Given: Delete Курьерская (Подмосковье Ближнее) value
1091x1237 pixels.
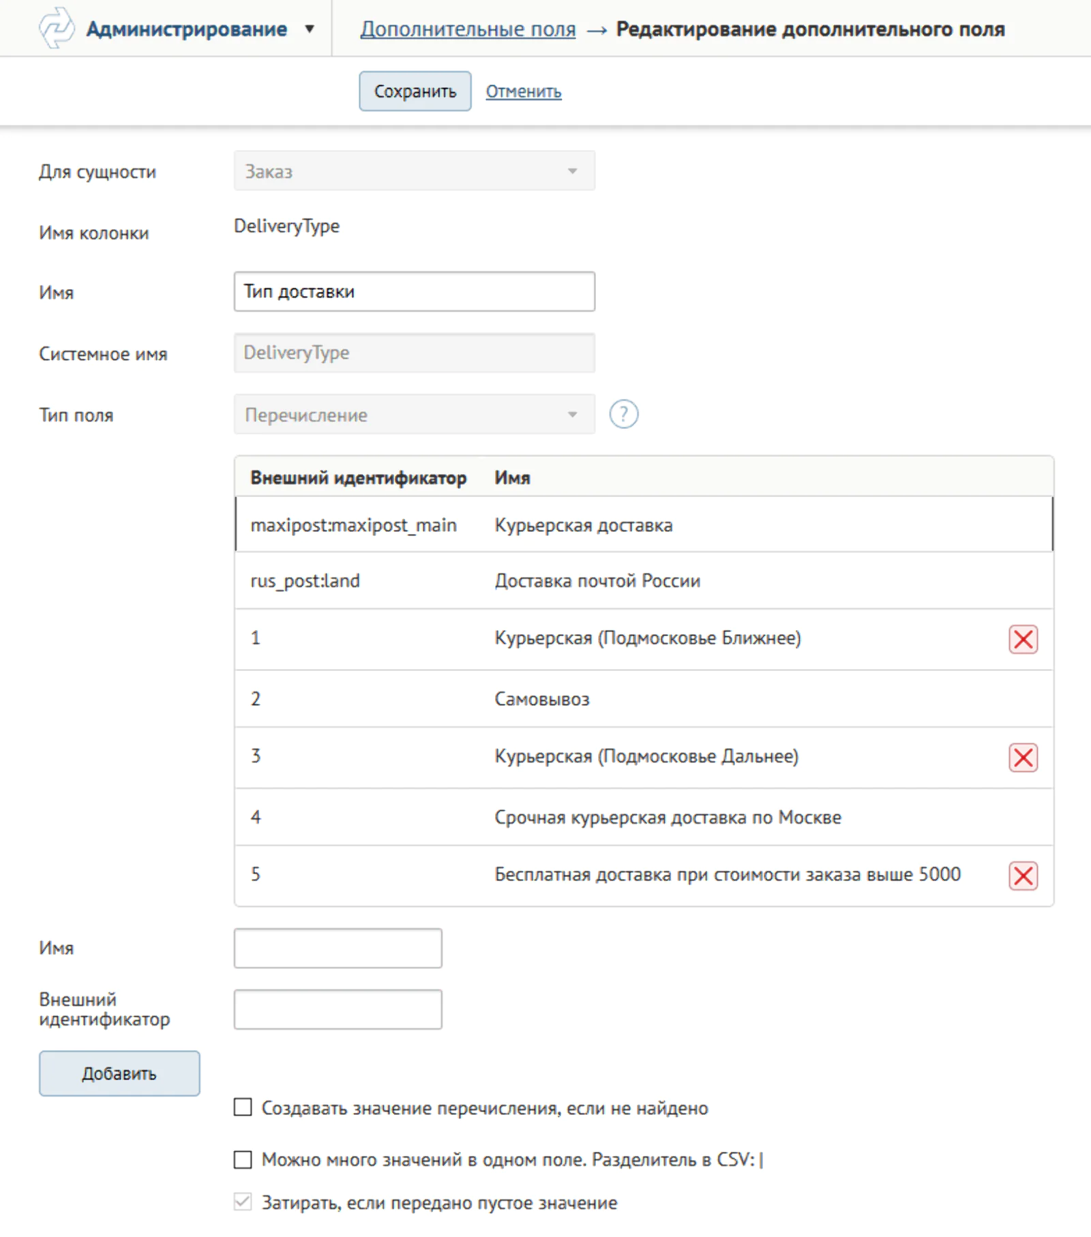Looking at the screenshot, I should click(x=1023, y=639).
